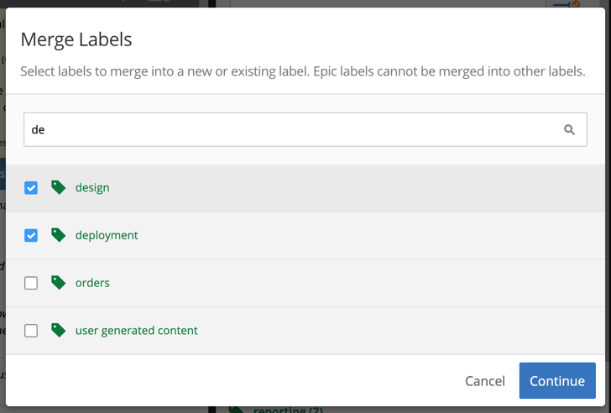Screen dimensions: 611x413
Task: Check the user generated content checkbox
Action: click(31, 331)
